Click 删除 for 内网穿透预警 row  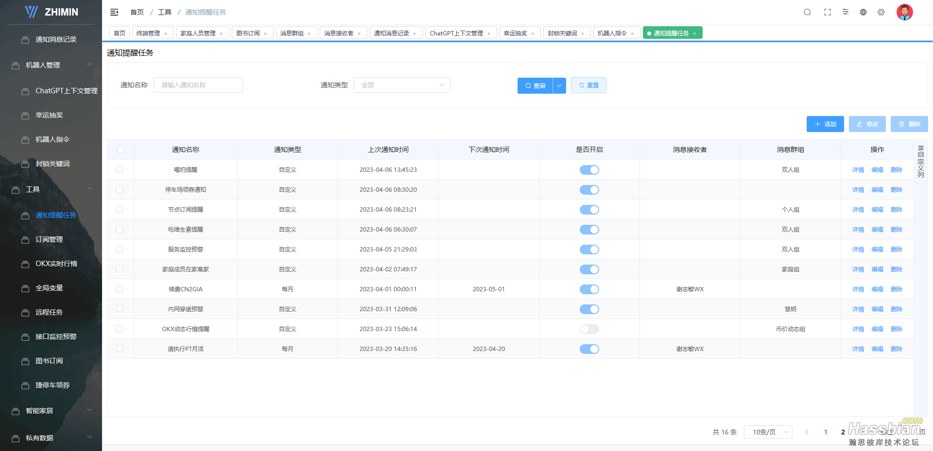(x=897, y=309)
